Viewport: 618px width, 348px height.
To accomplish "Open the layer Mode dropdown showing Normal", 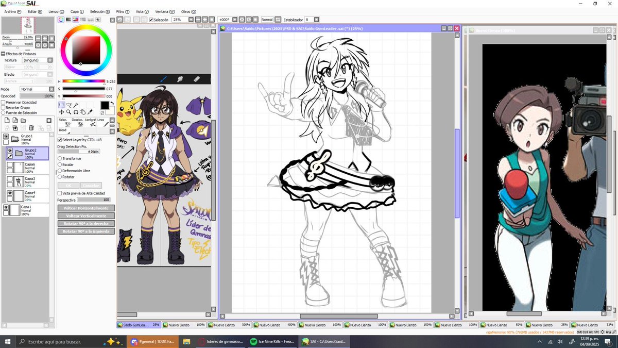I will click(36, 89).
